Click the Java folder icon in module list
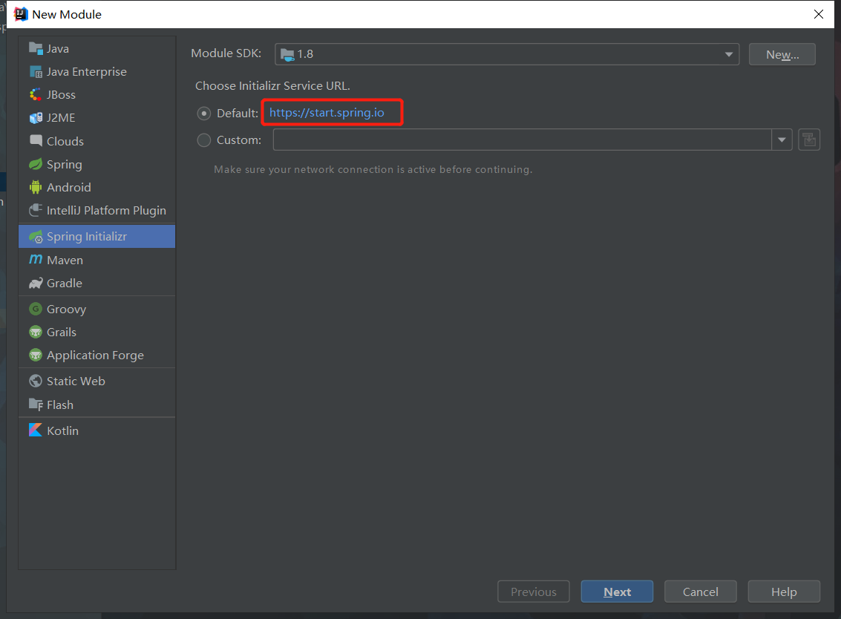This screenshot has height=619, width=841. (36, 48)
